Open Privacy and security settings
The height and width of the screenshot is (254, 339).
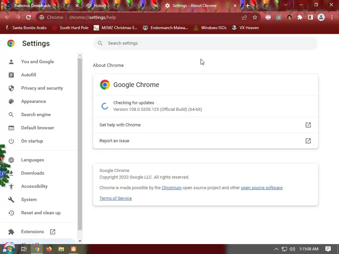pos(42,88)
